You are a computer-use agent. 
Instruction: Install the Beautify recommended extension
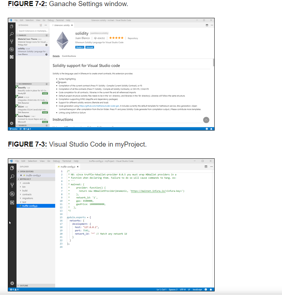[45, 93]
